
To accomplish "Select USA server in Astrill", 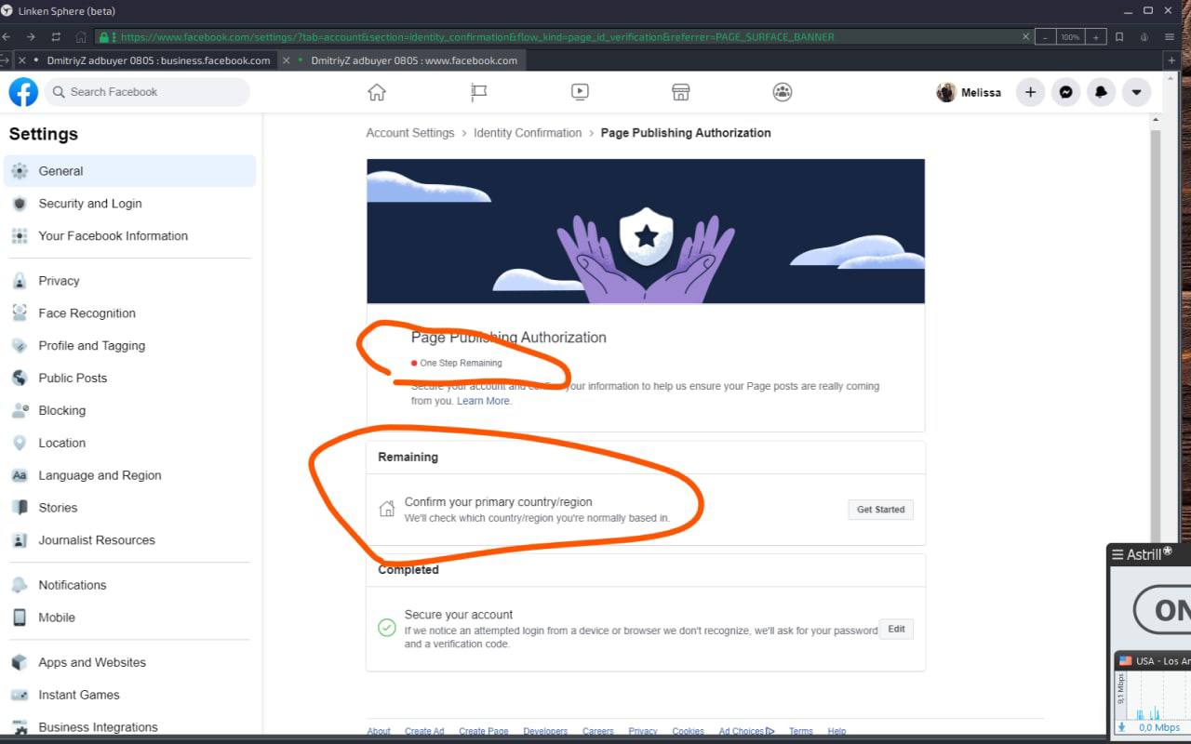I will pos(1154,661).
